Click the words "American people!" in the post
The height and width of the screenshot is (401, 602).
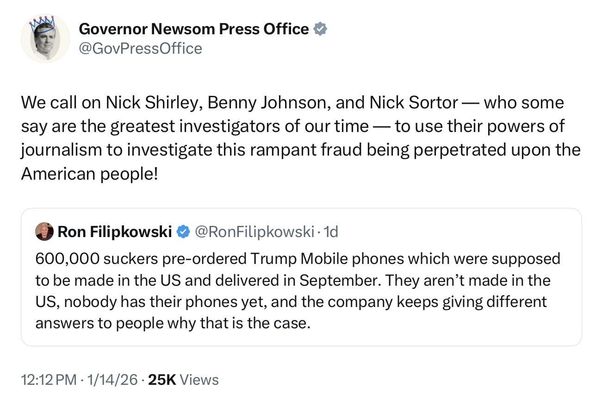pos(89,173)
